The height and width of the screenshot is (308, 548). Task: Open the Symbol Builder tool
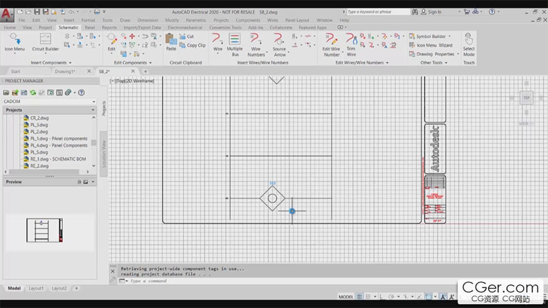point(427,37)
